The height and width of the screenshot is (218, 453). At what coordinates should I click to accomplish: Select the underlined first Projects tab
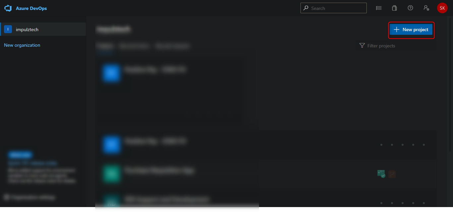(105, 46)
